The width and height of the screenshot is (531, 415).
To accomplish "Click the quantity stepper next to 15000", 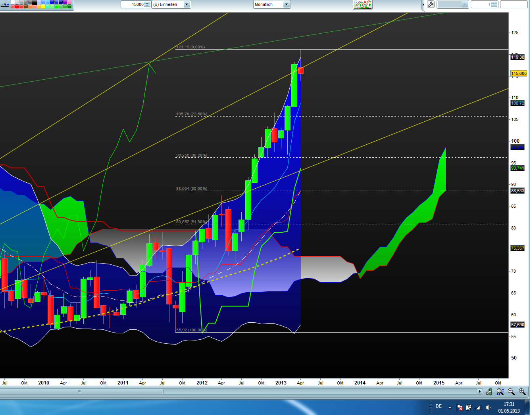I will (148, 4).
